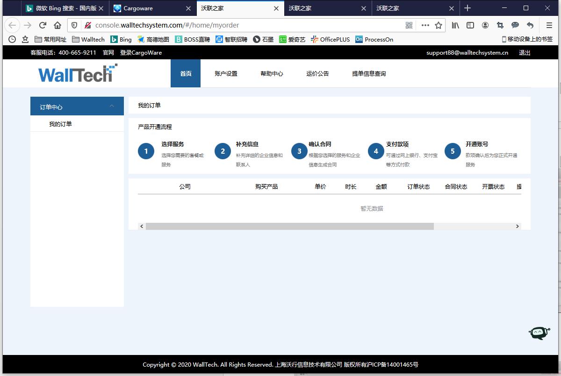The width and height of the screenshot is (561, 376).
Task: Open the 帮助中心 navigation tab
Action: click(272, 73)
